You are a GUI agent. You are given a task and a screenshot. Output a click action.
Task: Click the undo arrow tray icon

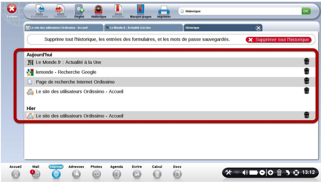(x=288, y=173)
